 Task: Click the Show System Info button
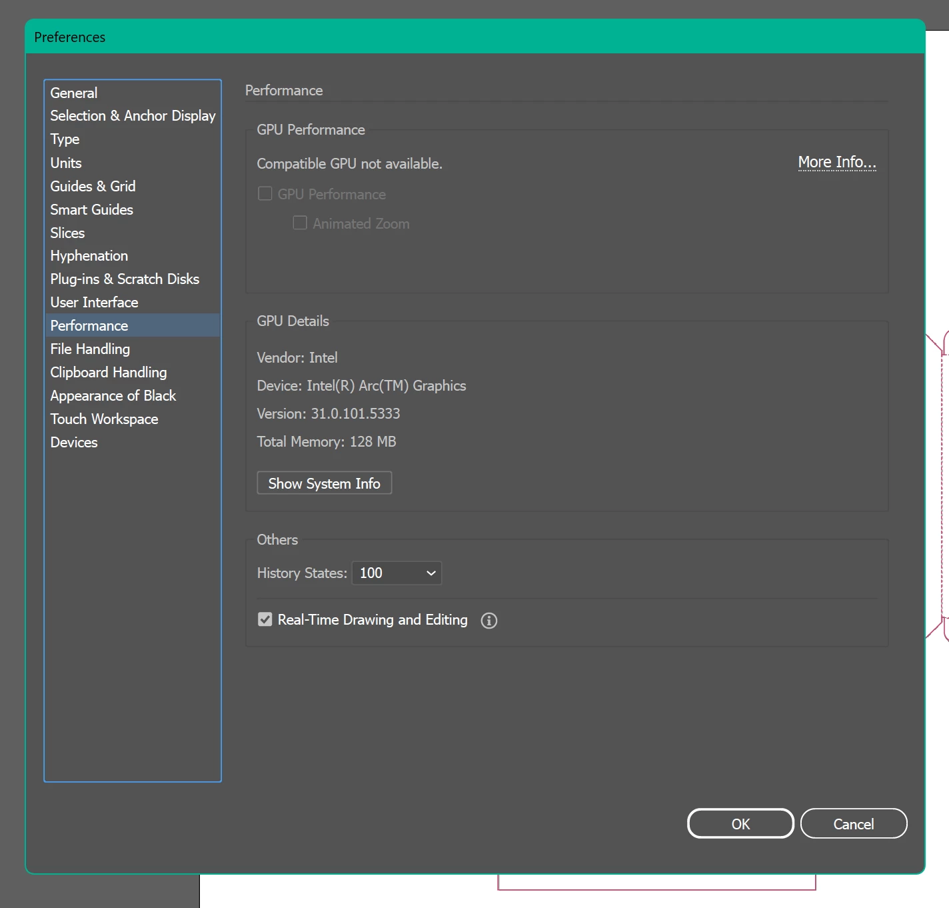pos(325,483)
